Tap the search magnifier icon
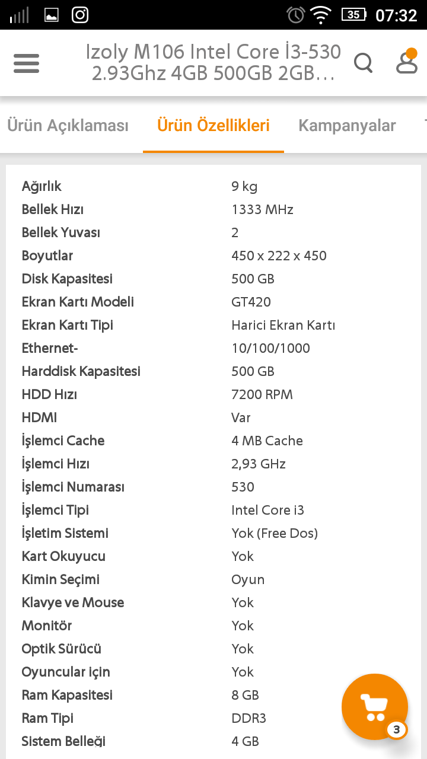This screenshot has width=427, height=759. point(363,62)
